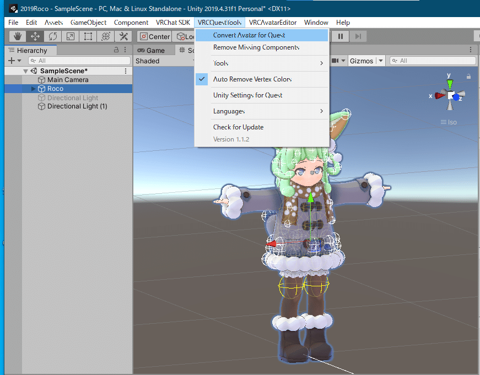Open the VRChat SDK menu
The height and width of the screenshot is (375, 480).
[x=173, y=23]
